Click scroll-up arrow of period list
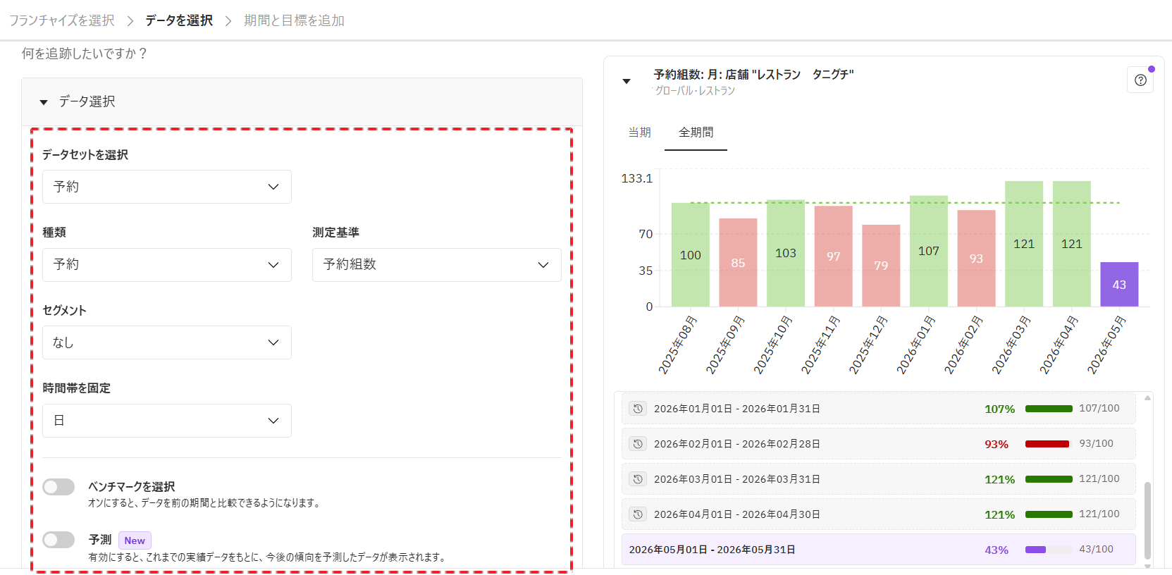The height and width of the screenshot is (575, 1172). [1147, 398]
